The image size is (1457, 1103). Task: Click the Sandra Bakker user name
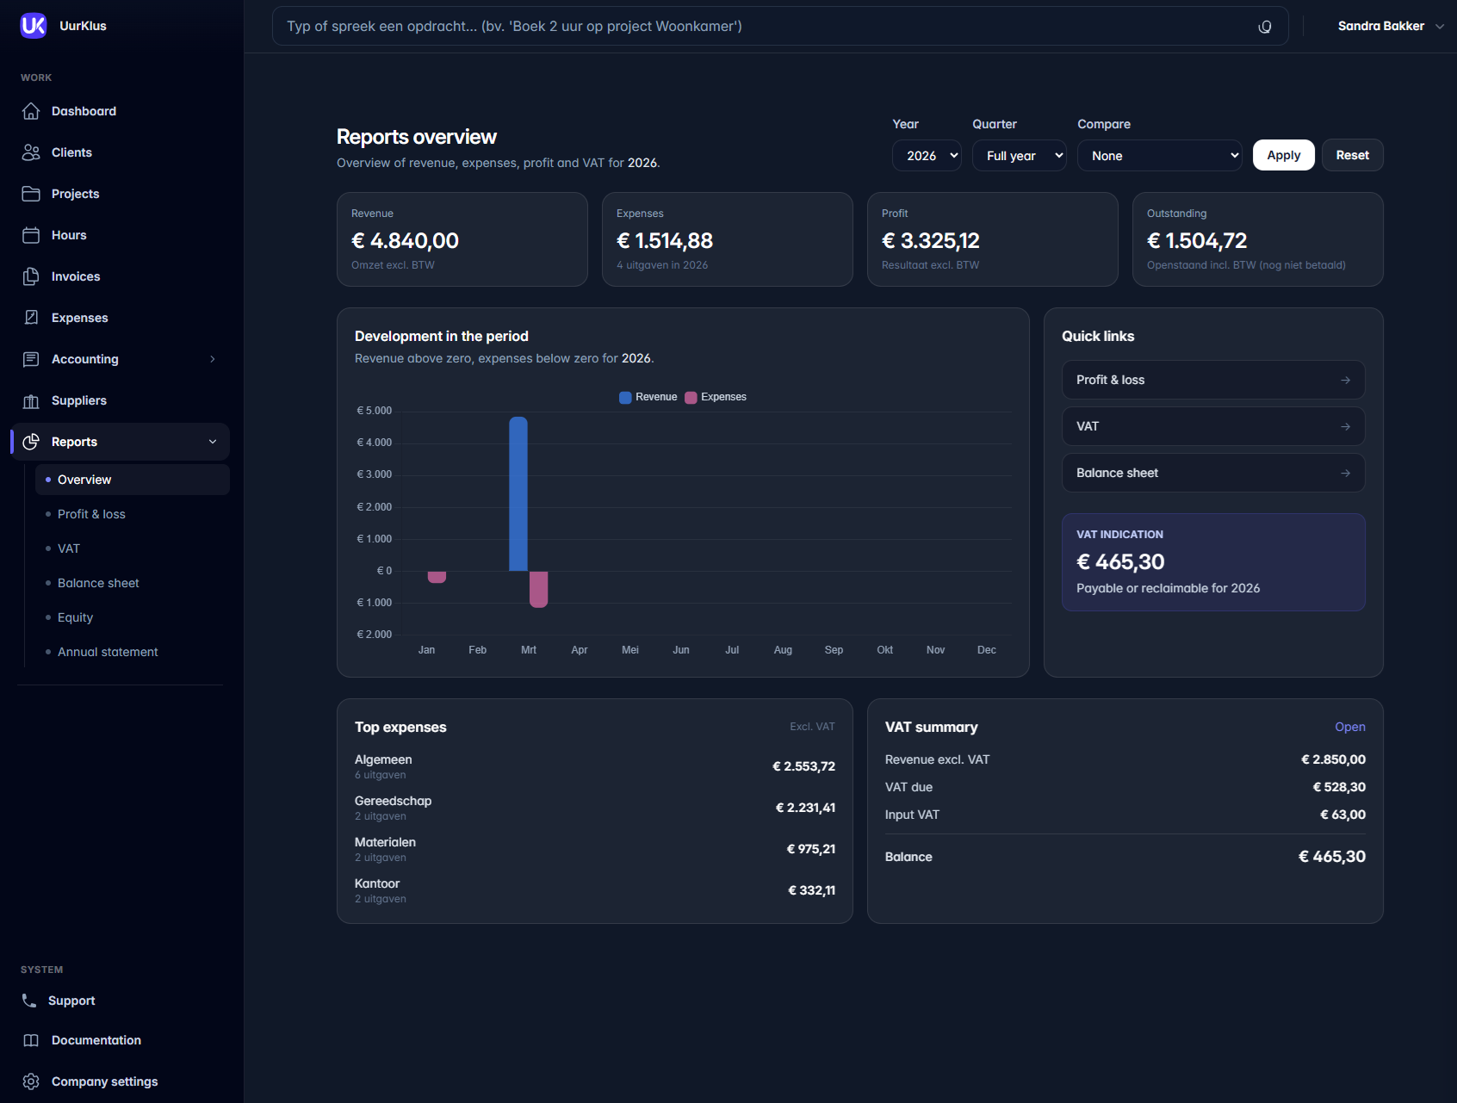(x=1380, y=27)
